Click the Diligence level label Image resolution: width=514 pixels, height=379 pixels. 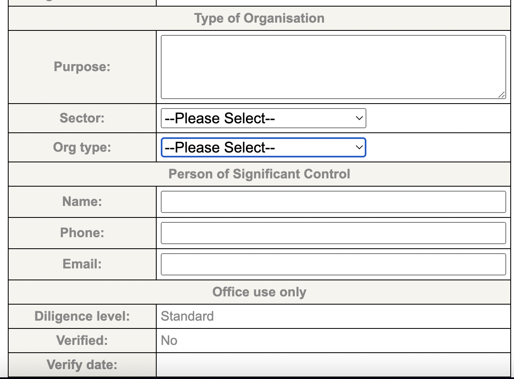pyautogui.click(x=82, y=316)
